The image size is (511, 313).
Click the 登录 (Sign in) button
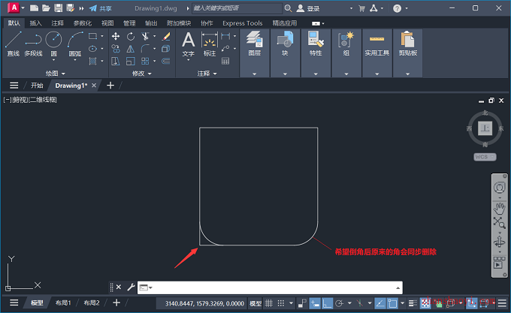click(309, 8)
